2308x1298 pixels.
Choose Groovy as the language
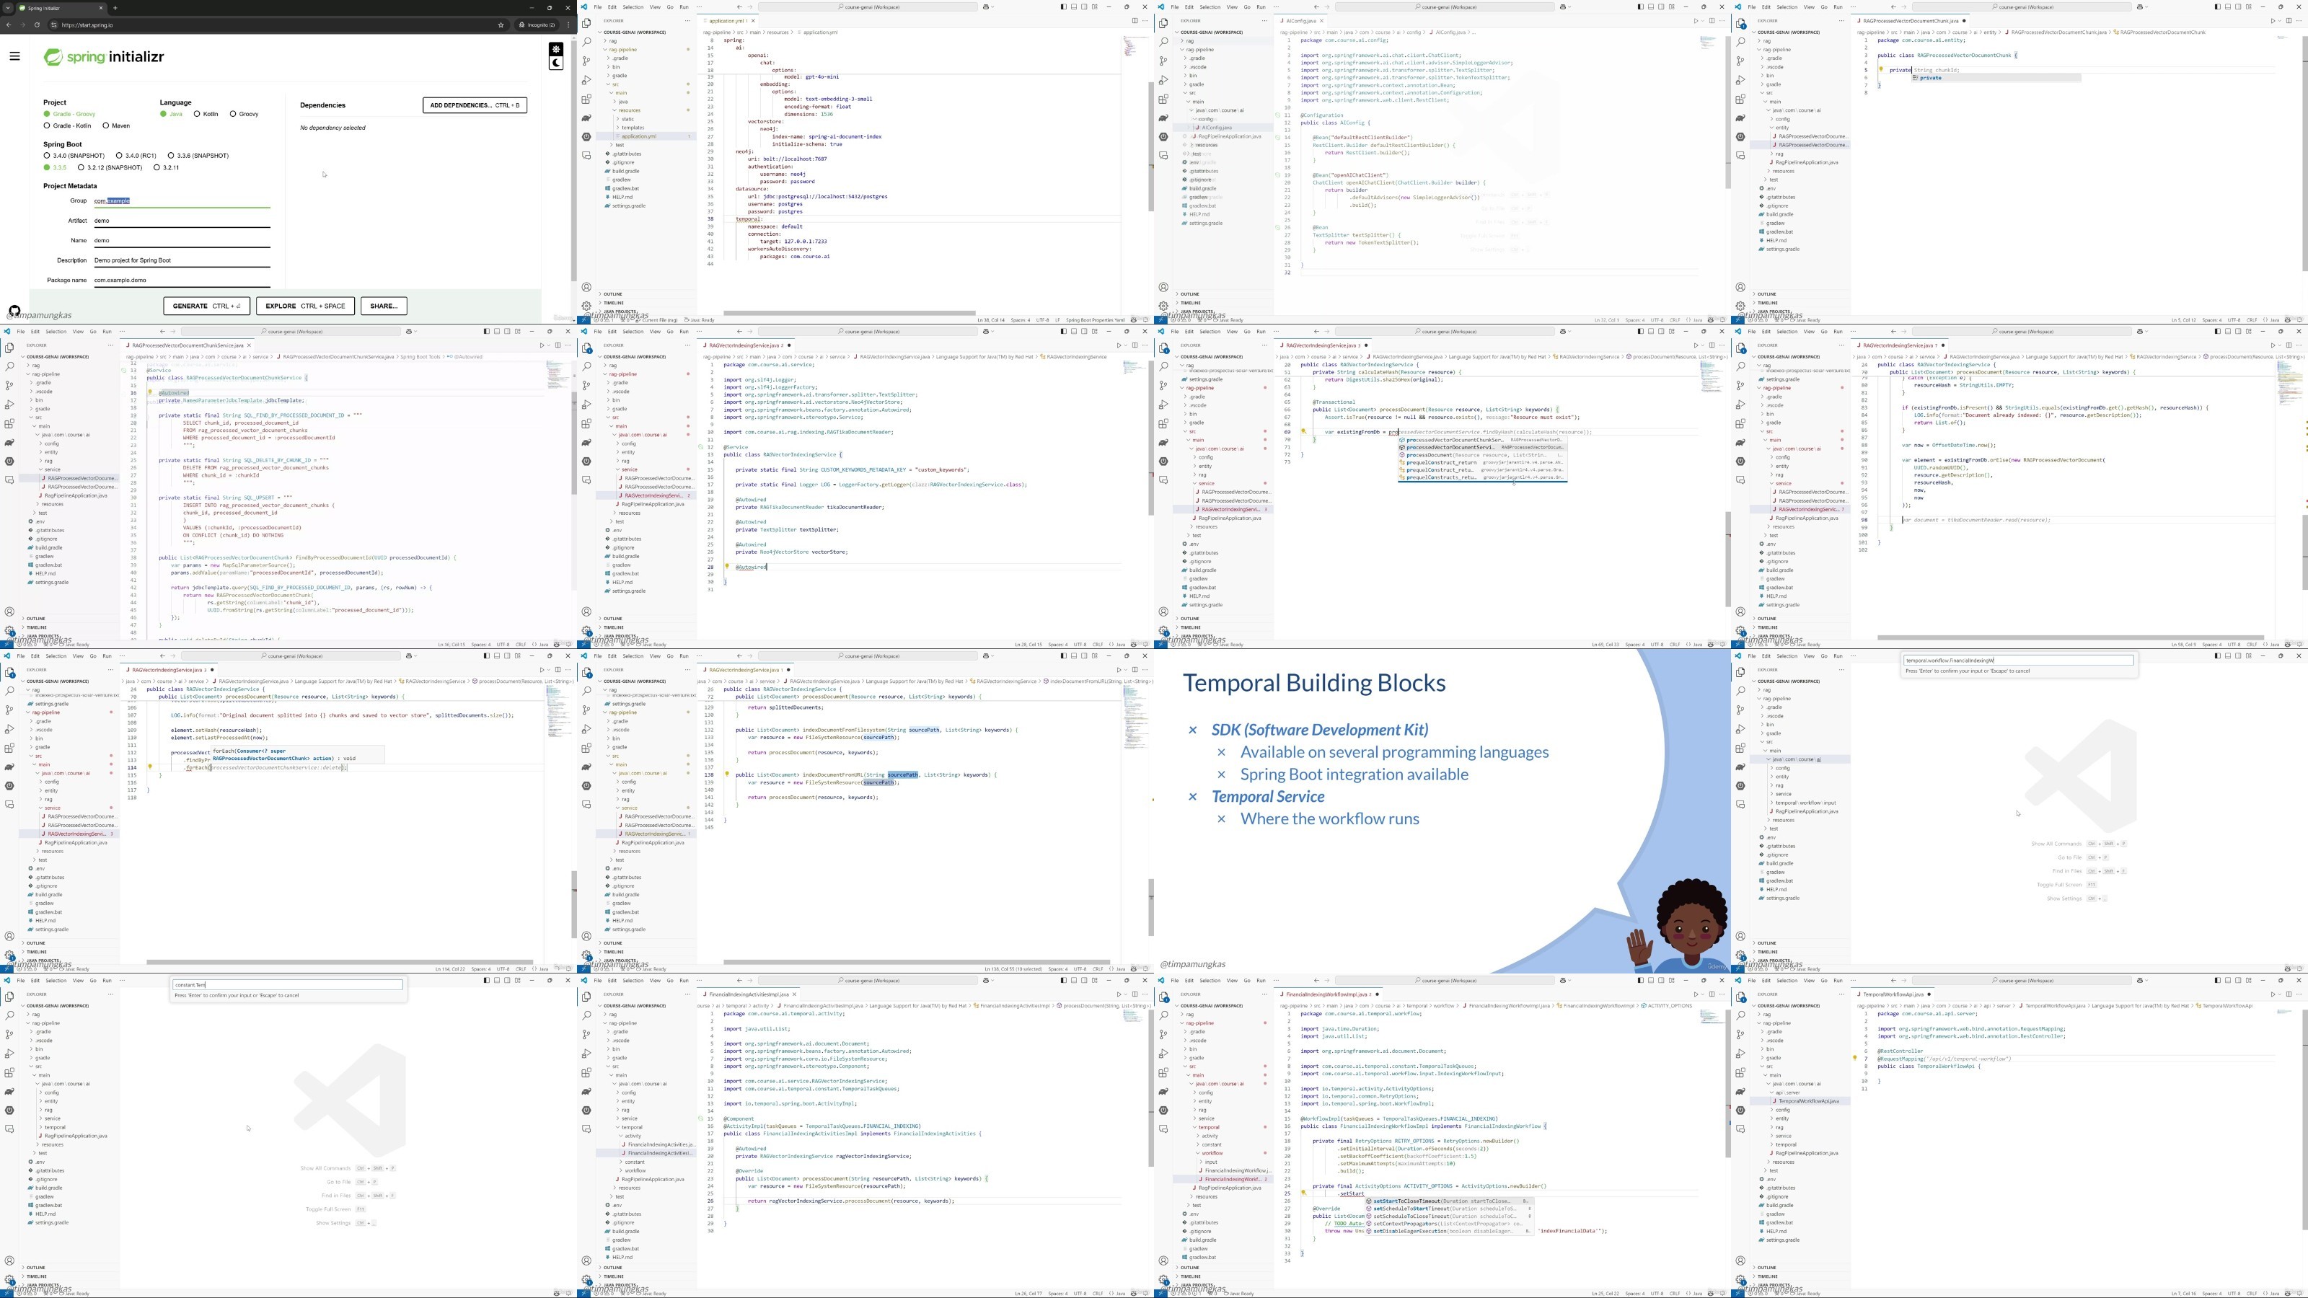click(245, 114)
